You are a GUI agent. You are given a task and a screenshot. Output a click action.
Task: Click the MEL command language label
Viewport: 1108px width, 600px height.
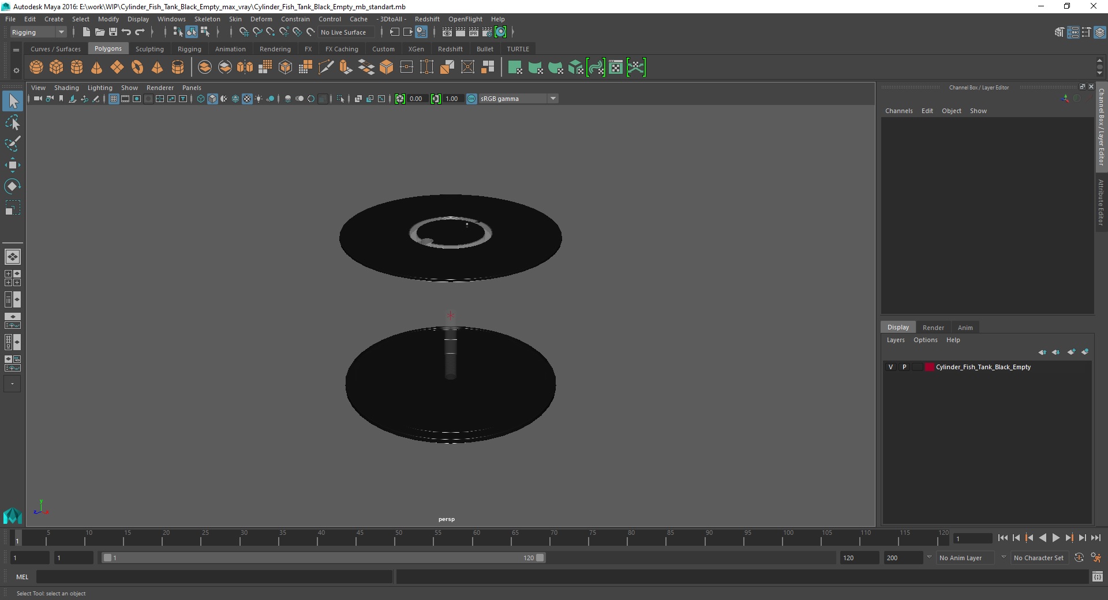22,577
